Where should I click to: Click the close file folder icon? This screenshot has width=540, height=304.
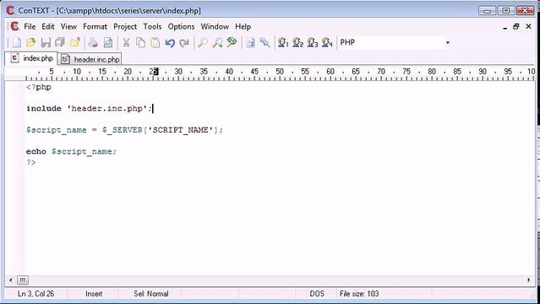[75, 43]
